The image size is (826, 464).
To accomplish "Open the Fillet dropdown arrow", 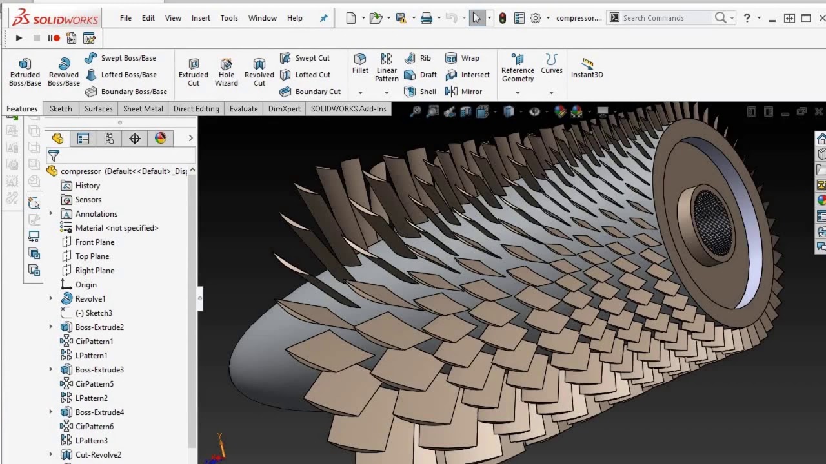I will pos(360,93).
